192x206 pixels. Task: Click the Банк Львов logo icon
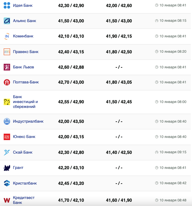tap(7, 67)
